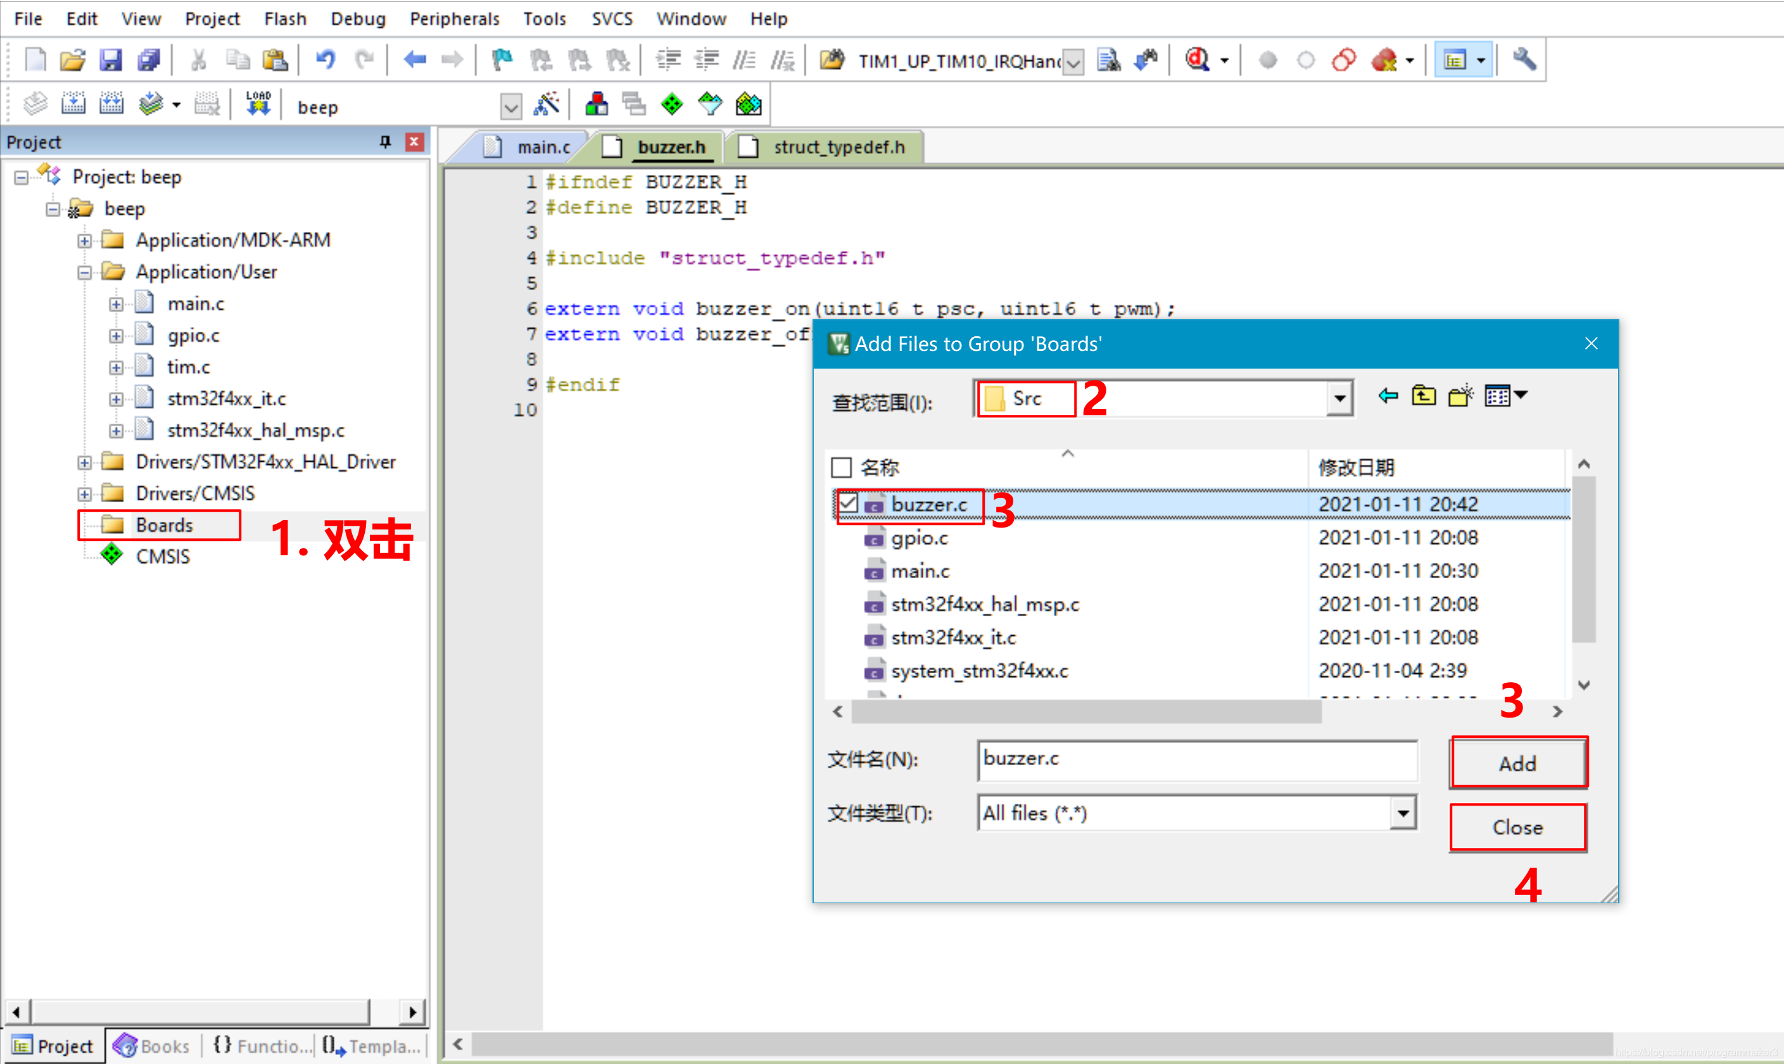Click the Configuration wrench icon
Screen dimensions: 1784x1064
point(1524,60)
